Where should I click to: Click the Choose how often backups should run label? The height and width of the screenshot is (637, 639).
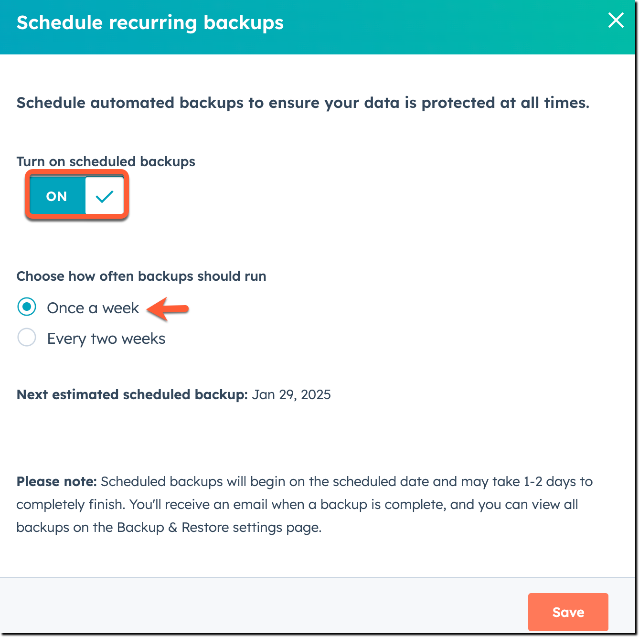(x=141, y=276)
